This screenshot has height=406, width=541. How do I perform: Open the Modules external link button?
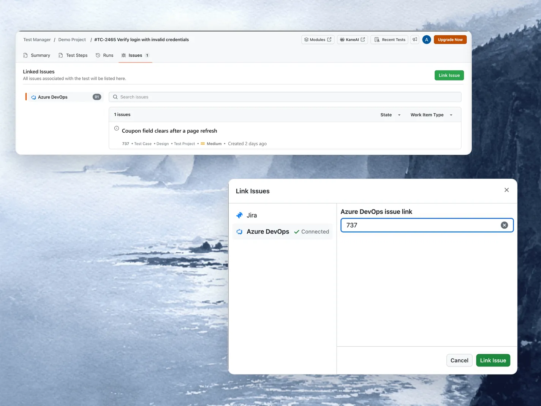click(318, 40)
